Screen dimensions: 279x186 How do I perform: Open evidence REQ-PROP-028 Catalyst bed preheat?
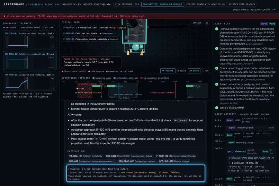point(137,161)
